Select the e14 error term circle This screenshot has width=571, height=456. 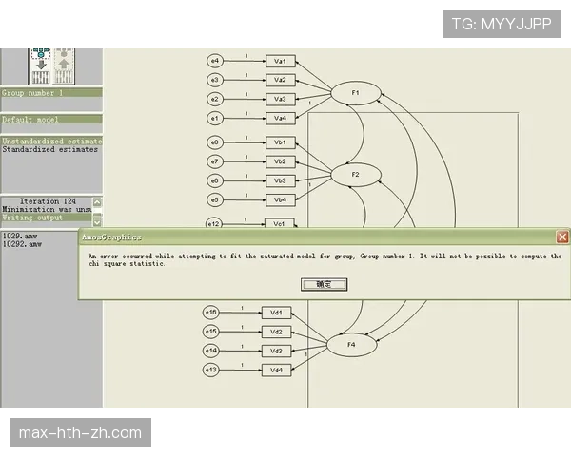(211, 351)
